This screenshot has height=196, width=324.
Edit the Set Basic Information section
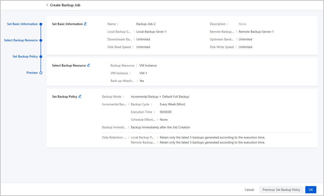coord(85,24)
